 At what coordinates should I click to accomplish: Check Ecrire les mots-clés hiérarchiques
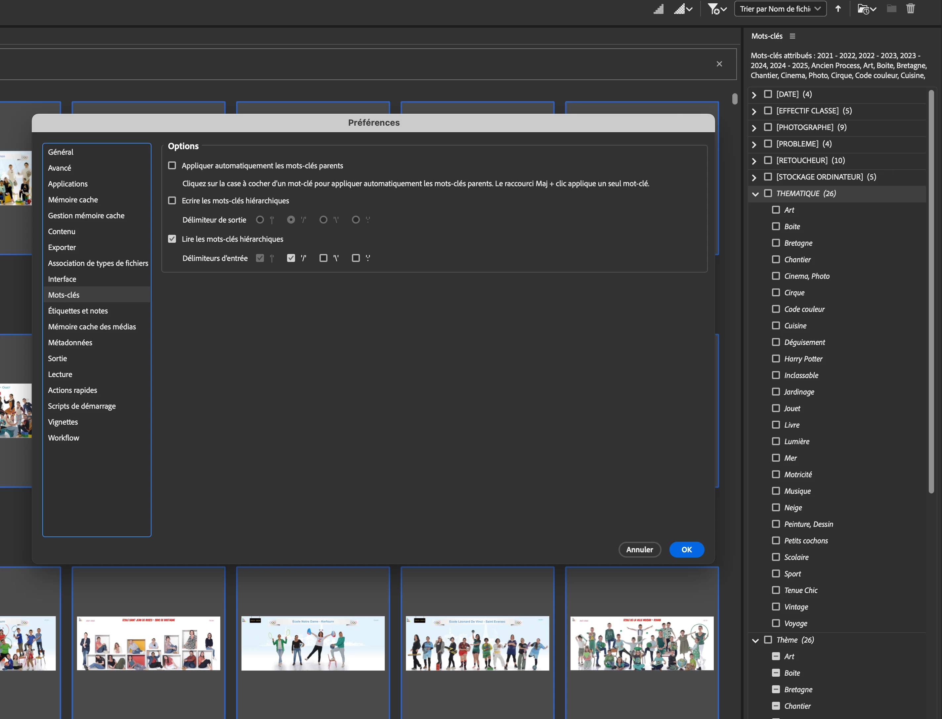(x=172, y=201)
